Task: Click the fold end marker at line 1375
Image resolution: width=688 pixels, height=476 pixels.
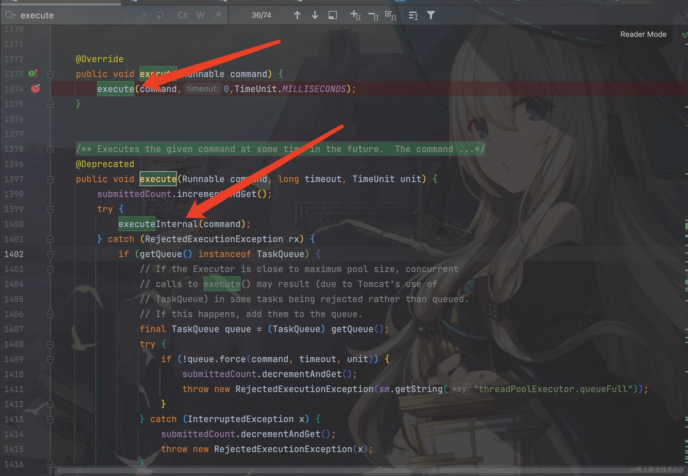Action: (50, 104)
